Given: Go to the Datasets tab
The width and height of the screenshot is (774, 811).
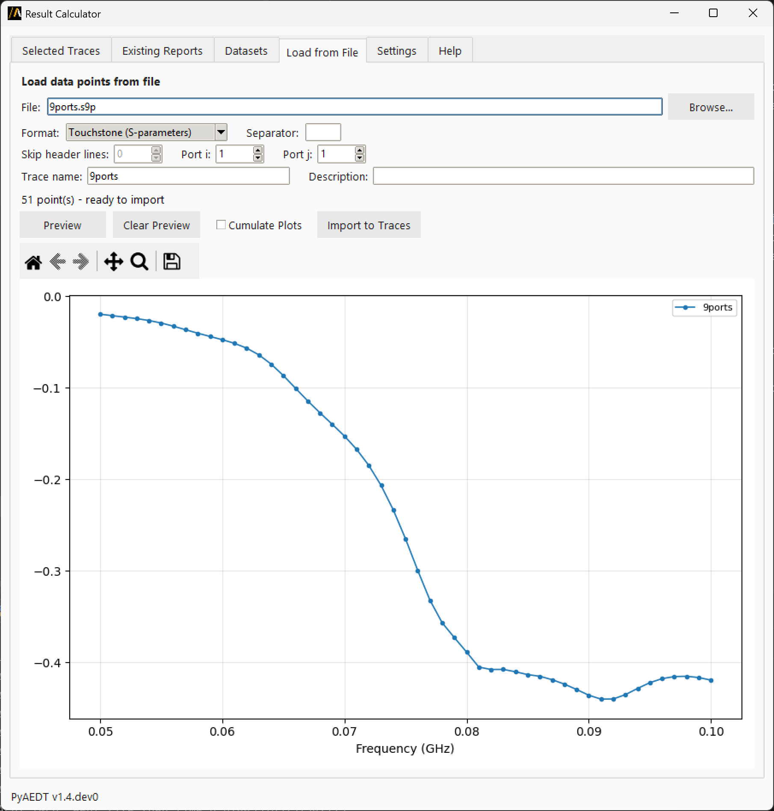Looking at the screenshot, I should click(246, 51).
